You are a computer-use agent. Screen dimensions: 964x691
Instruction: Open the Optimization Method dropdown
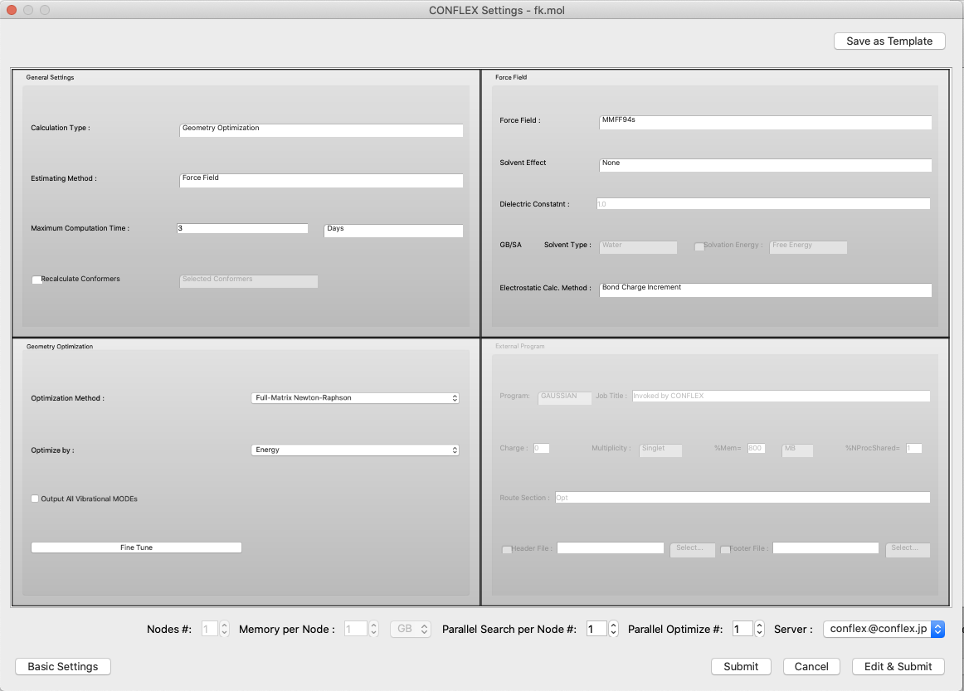[x=354, y=397]
